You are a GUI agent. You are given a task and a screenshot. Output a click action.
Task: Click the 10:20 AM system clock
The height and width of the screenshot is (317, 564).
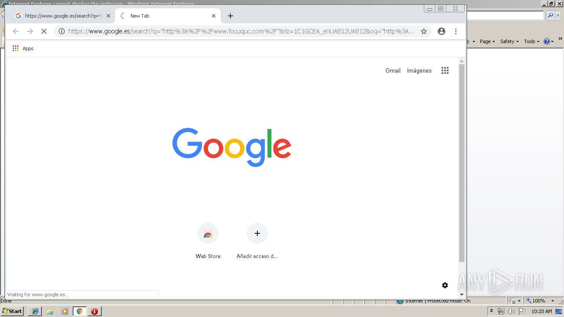[542, 311]
